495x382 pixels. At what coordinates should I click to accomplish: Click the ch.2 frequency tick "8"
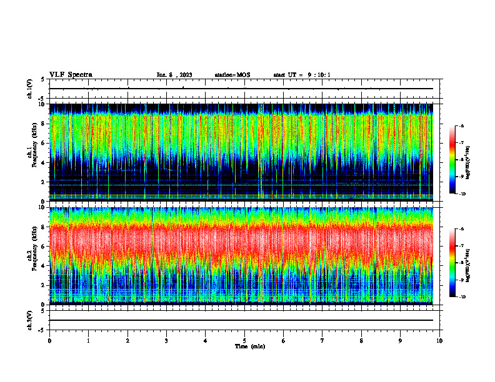pos(44,227)
